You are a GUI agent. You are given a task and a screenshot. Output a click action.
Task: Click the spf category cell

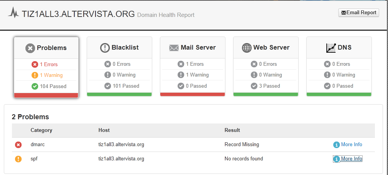[x=34, y=159]
